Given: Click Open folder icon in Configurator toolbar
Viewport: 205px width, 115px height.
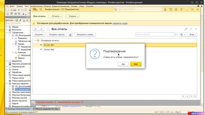Looking at the screenshot, I should coord(11,10).
